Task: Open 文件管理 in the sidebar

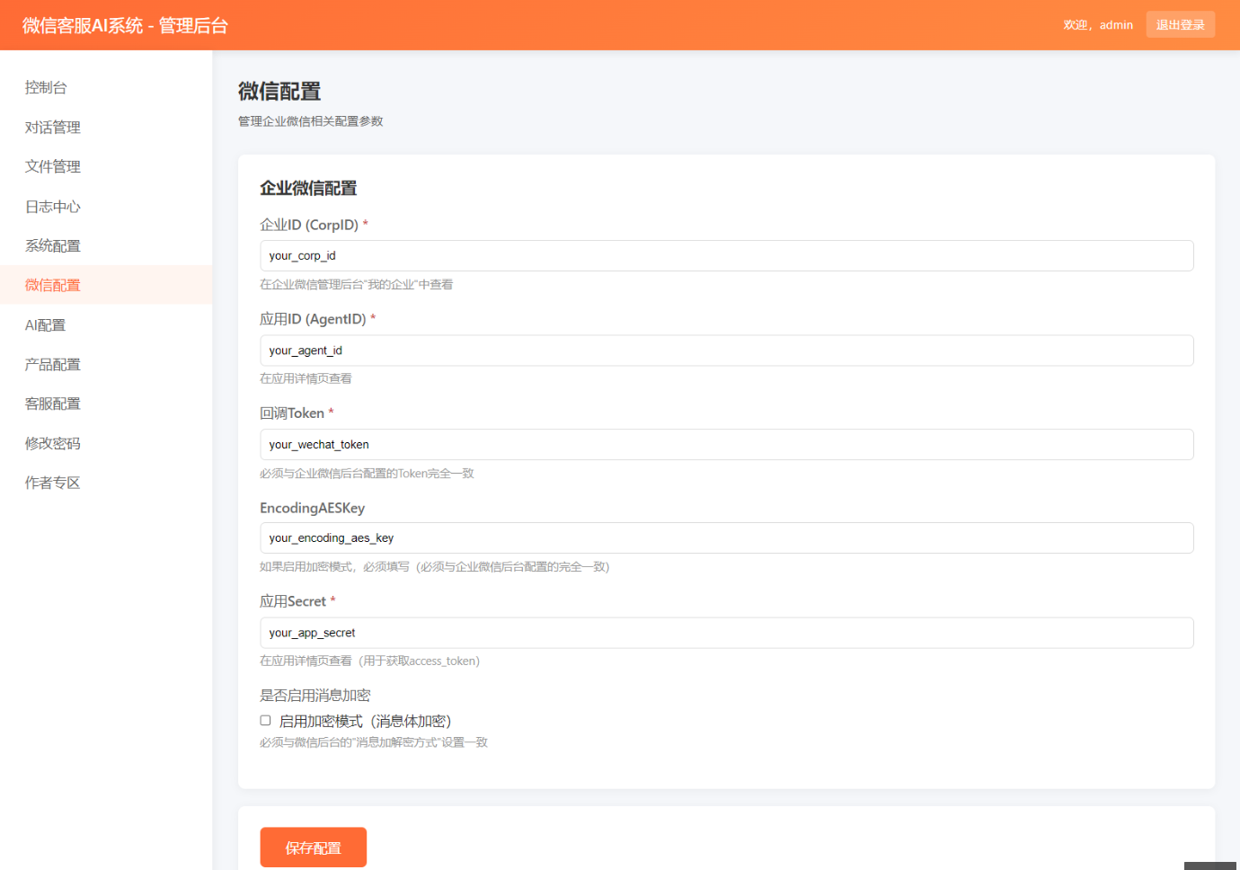Action: 52,166
